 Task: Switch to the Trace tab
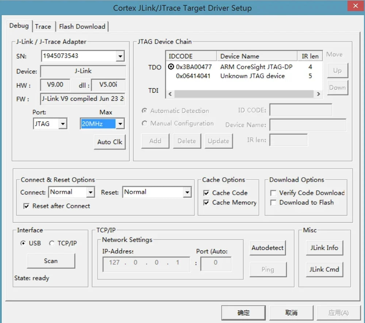click(43, 27)
